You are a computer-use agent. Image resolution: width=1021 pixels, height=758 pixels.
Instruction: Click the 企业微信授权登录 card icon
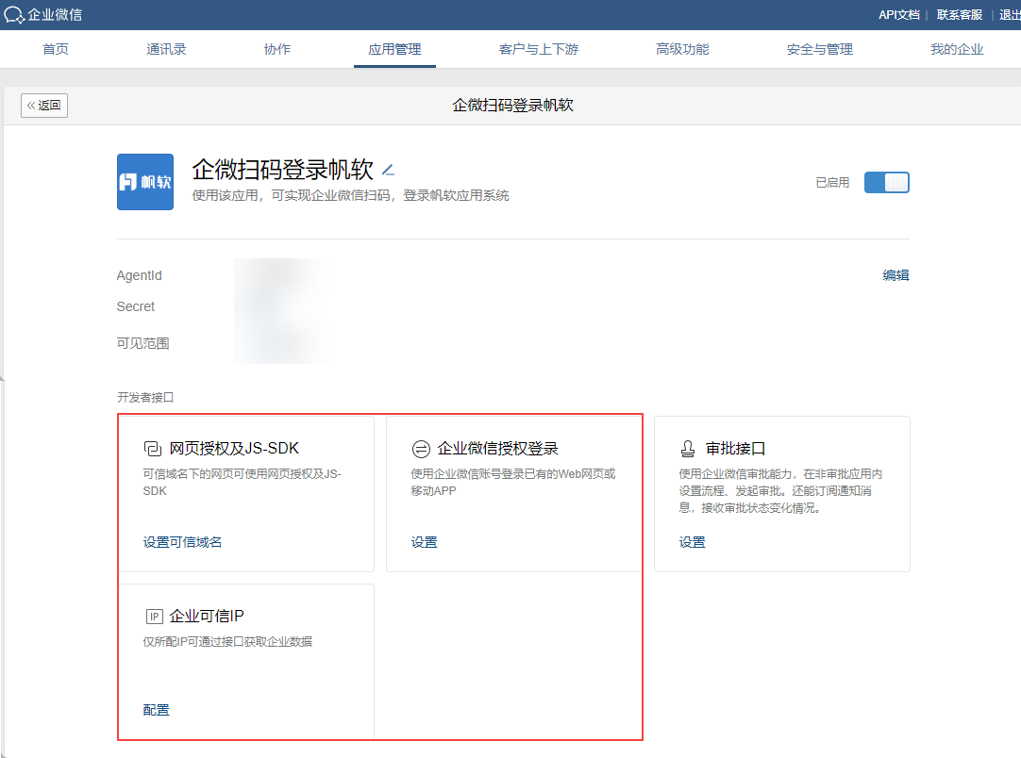click(421, 449)
